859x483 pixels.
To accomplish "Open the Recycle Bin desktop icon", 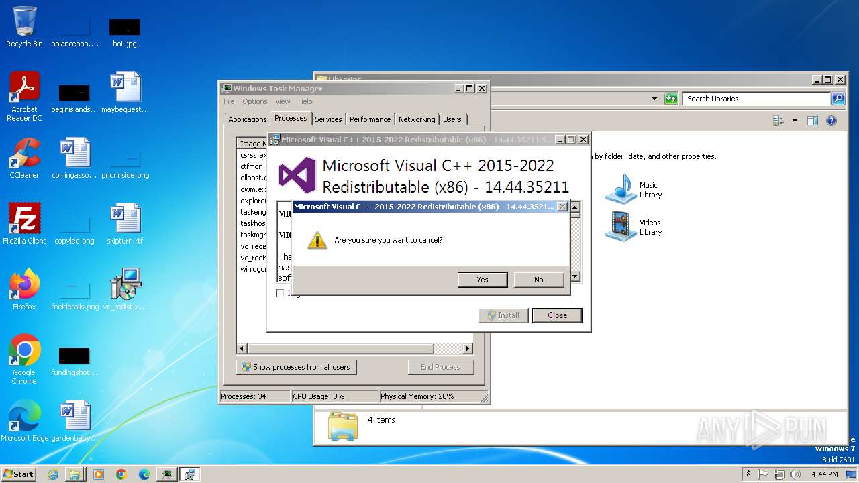I will (x=24, y=27).
